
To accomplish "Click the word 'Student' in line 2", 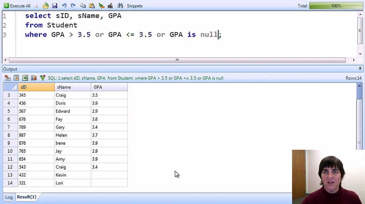I will (62, 25).
